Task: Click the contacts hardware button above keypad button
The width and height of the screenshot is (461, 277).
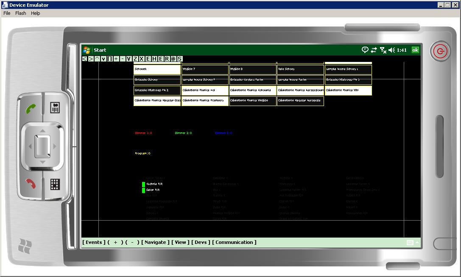Action: pyautogui.click(x=55, y=108)
